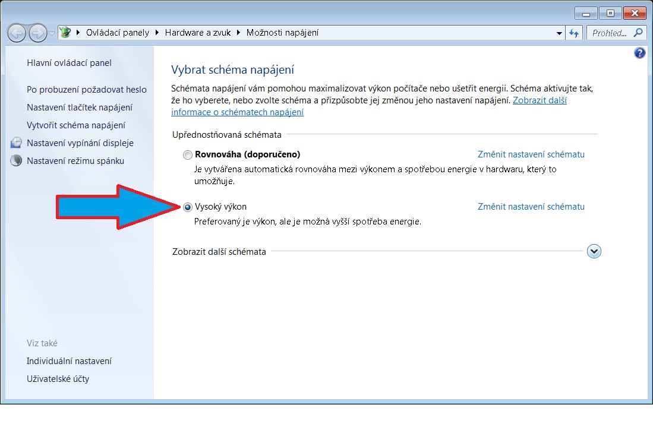The height and width of the screenshot is (430, 653).
Task: Open address bar history dropdown
Action: 559,33
